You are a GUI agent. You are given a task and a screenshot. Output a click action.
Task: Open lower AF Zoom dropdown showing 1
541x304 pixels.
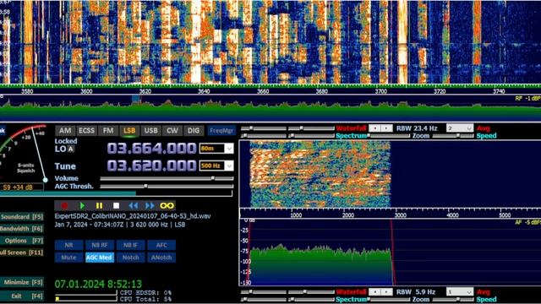(x=460, y=292)
